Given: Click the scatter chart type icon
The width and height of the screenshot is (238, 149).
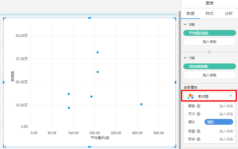Looking at the screenshot, I should [191, 96].
